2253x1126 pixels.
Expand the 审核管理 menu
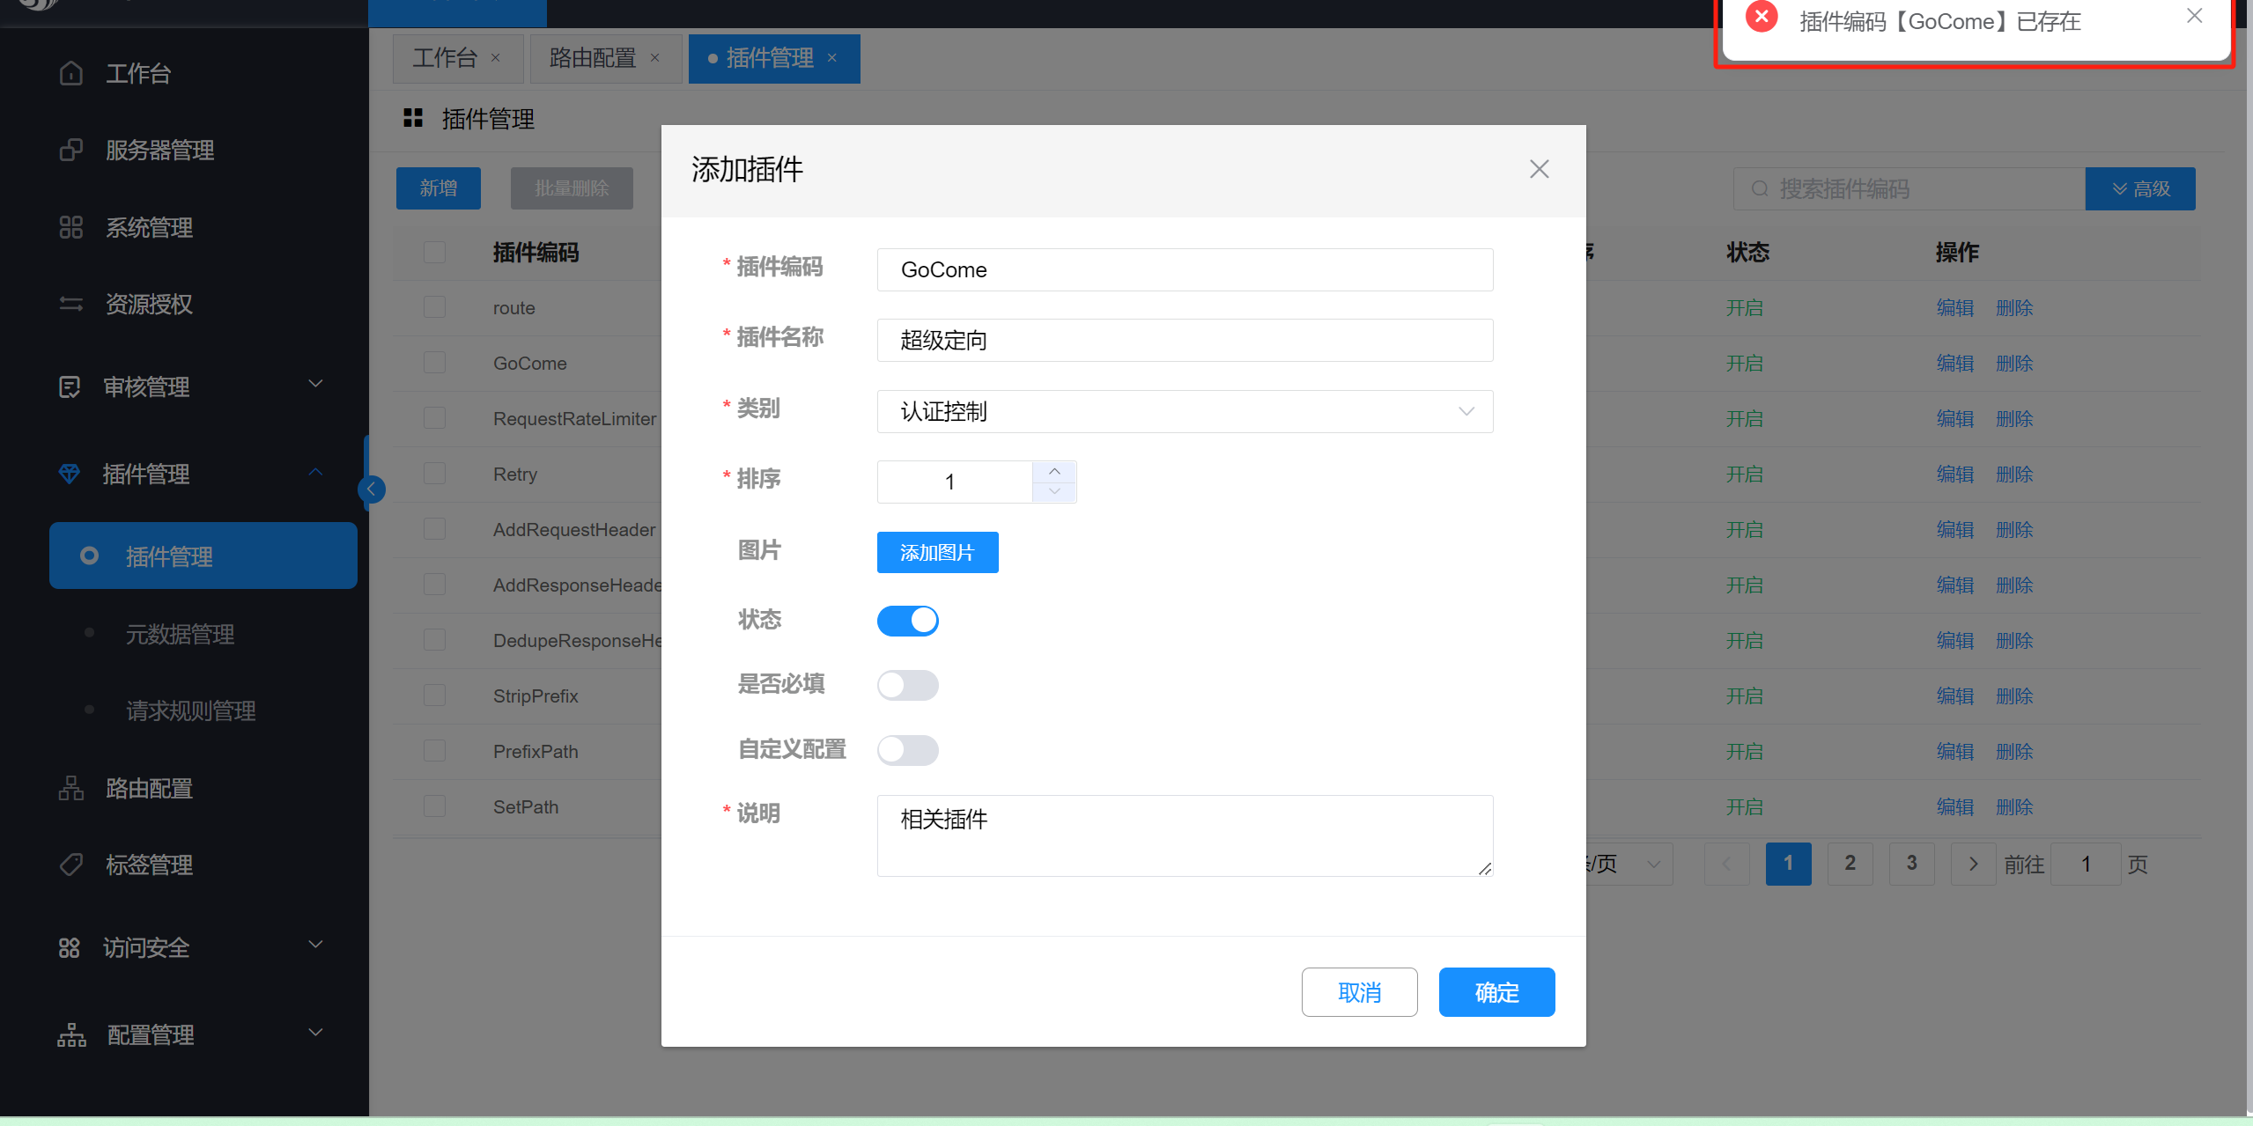315,384
